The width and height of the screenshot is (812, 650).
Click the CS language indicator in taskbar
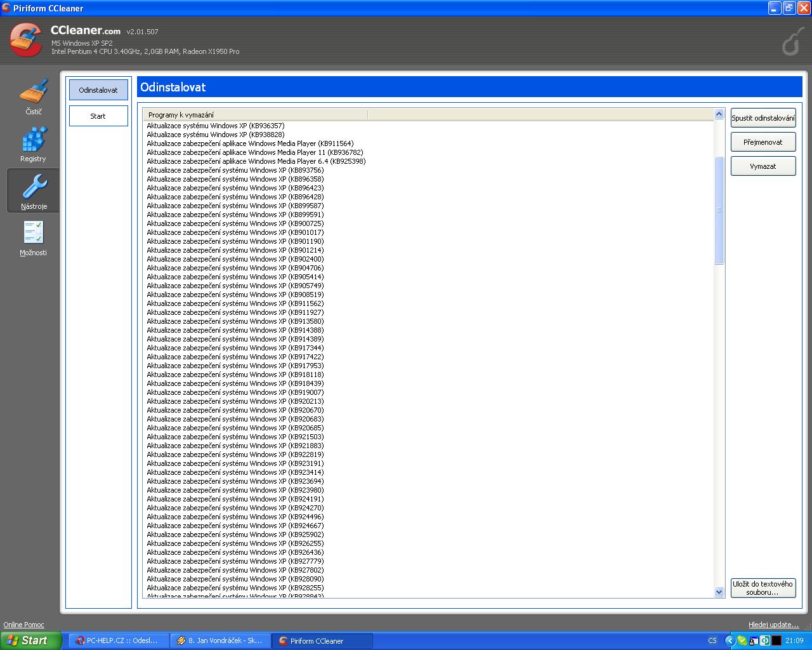712,640
